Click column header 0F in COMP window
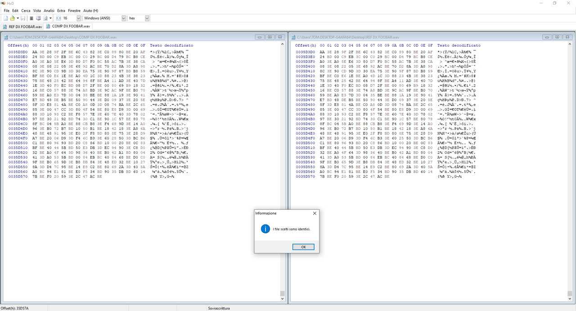The height and width of the screenshot is (311, 576). tap(143, 45)
